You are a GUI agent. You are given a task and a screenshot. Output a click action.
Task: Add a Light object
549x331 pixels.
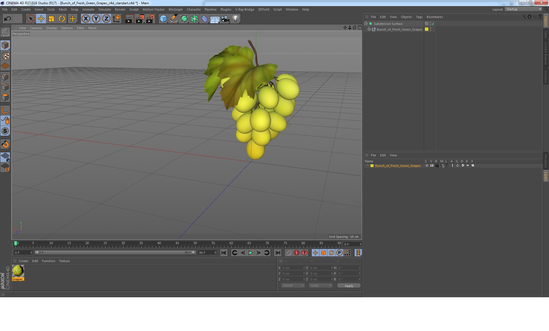pos(236,19)
